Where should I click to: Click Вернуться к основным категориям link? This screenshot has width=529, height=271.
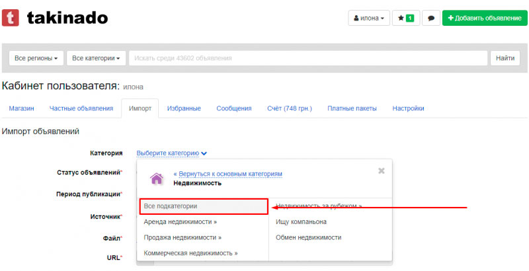[x=227, y=174]
